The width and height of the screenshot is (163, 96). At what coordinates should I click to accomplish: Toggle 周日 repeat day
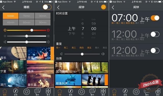point(105,48)
